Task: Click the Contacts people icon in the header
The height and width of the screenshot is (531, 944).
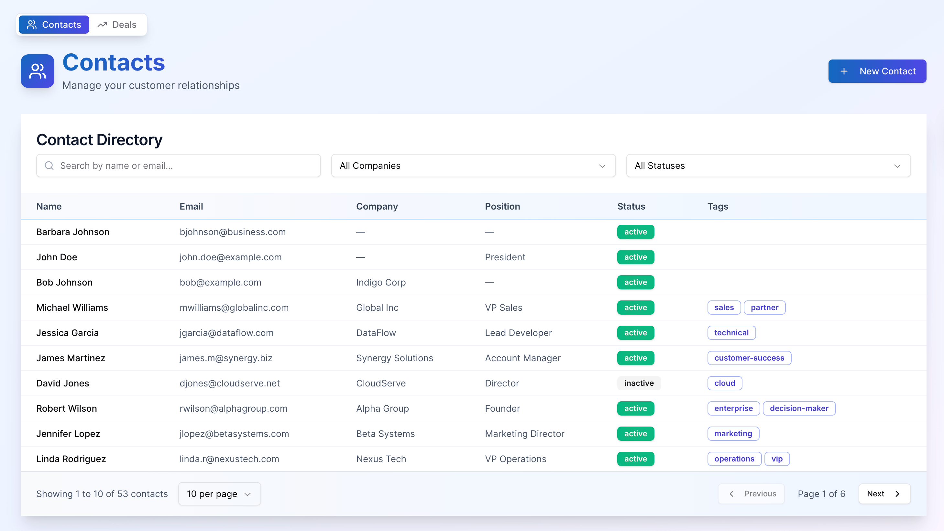Action: coord(31,25)
